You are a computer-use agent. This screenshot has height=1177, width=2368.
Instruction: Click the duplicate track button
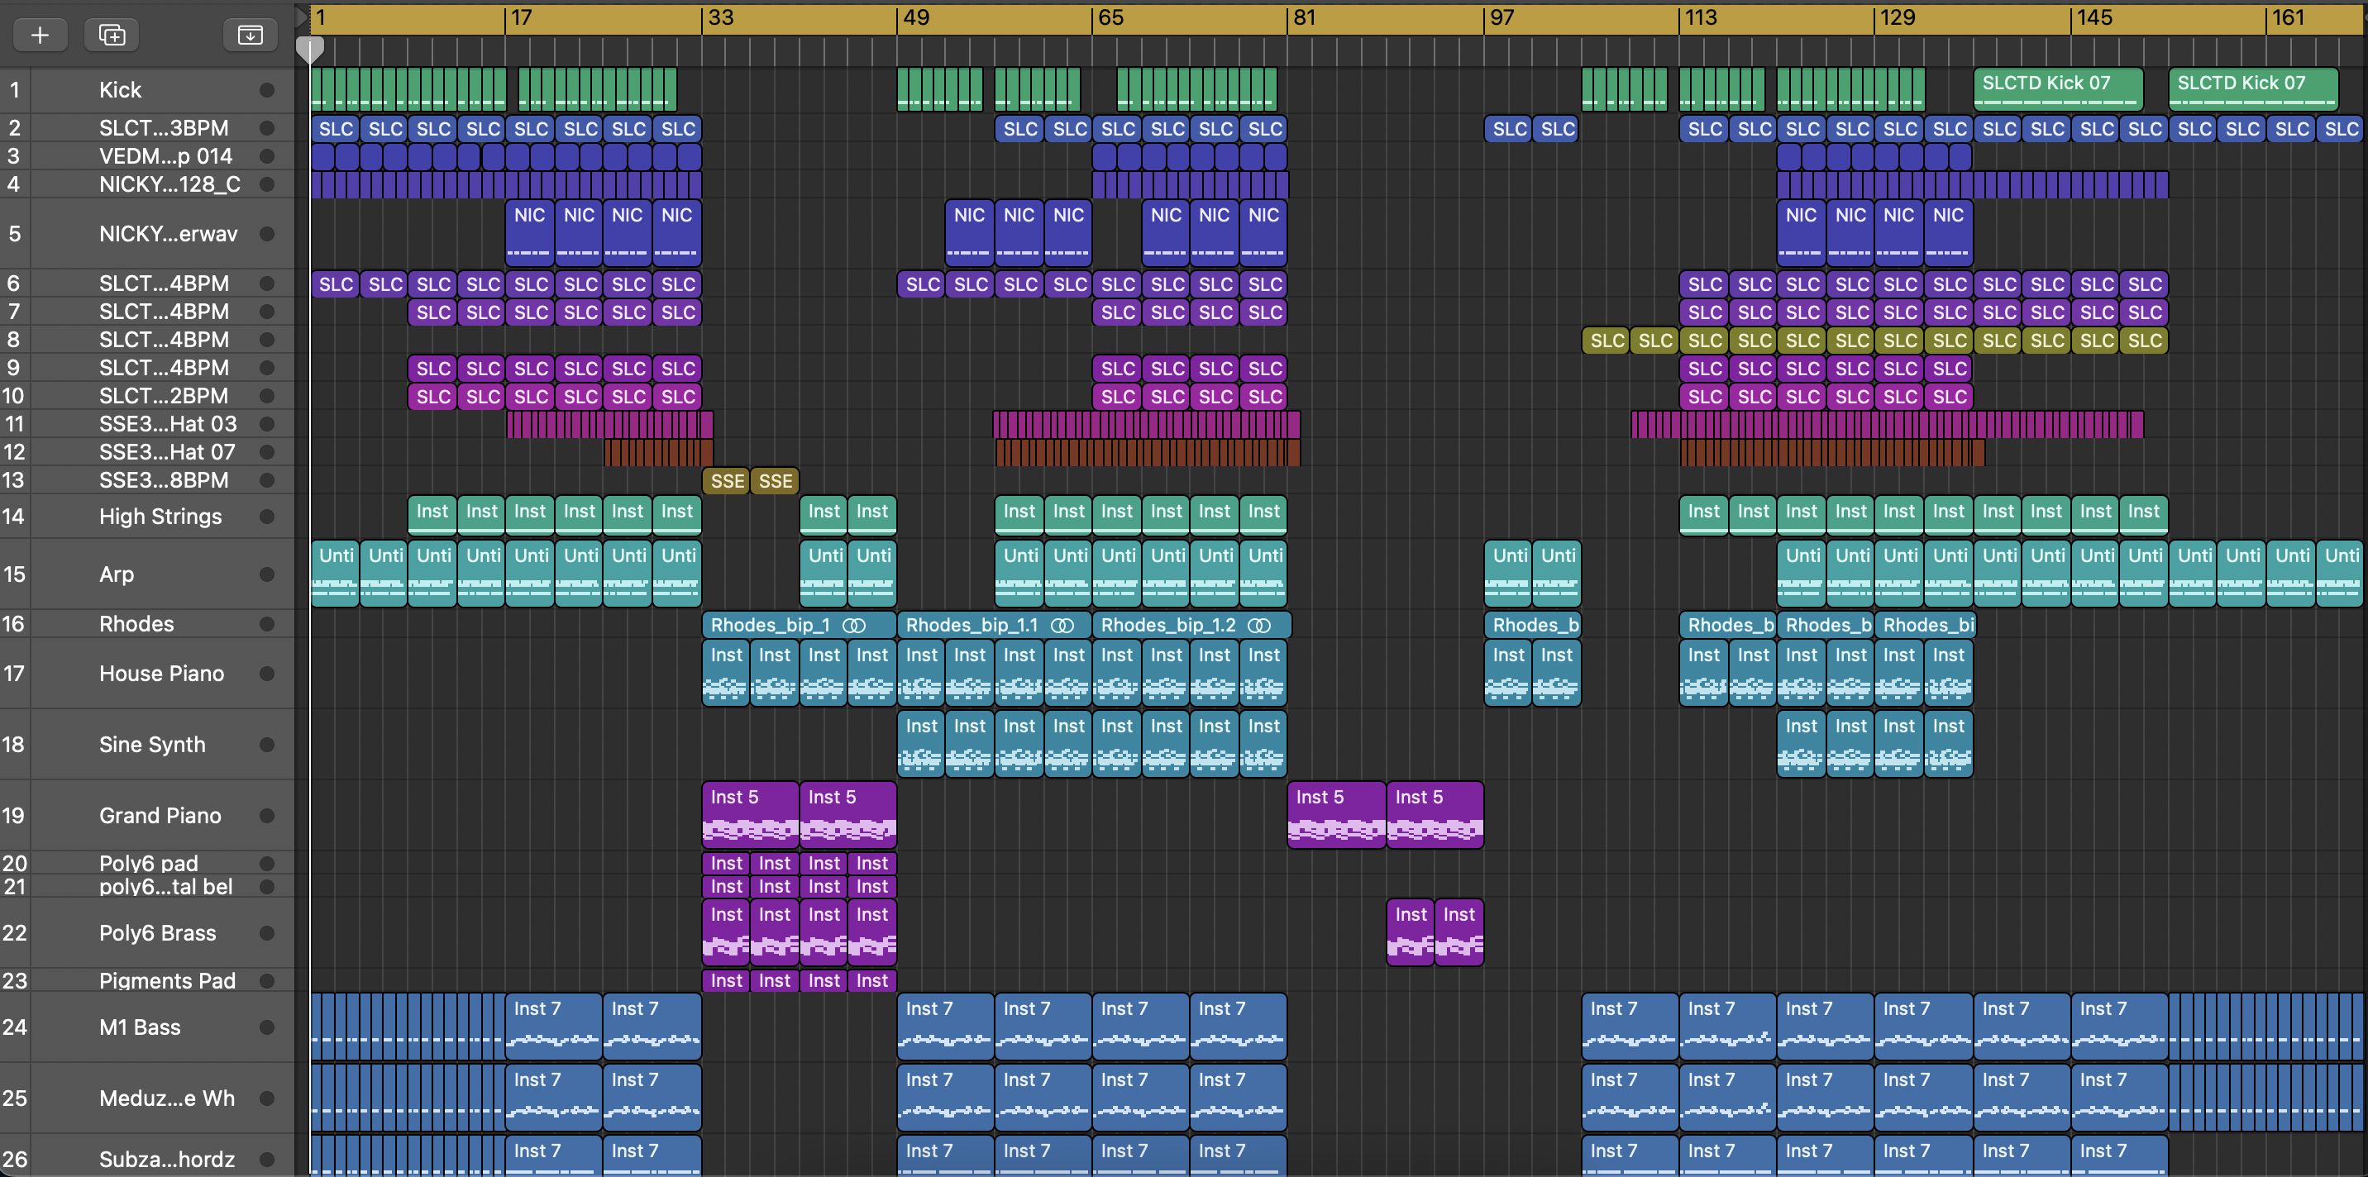pos(112,35)
